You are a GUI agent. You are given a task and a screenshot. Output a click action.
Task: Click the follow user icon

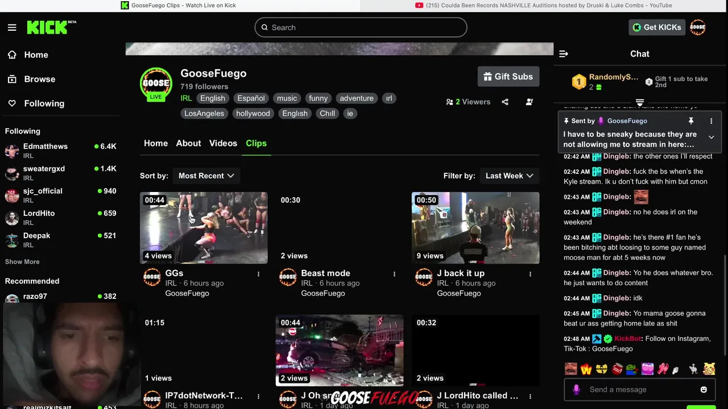(x=530, y=102)
